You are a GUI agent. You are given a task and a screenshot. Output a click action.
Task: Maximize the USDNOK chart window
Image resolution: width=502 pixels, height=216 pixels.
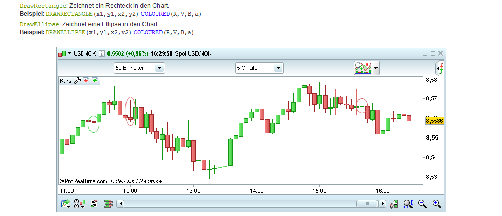[x=433, y=53]
